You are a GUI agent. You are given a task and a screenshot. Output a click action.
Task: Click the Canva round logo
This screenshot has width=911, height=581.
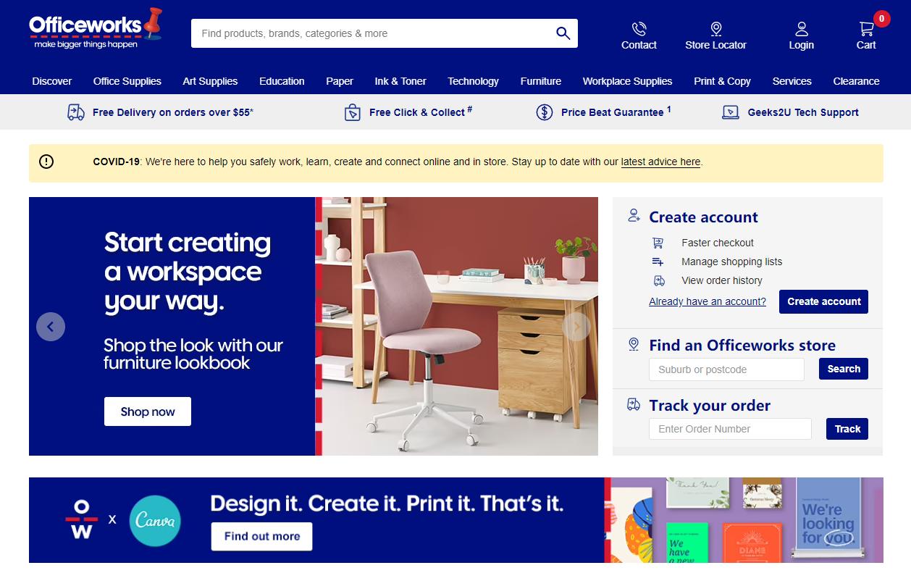(155, 520)
